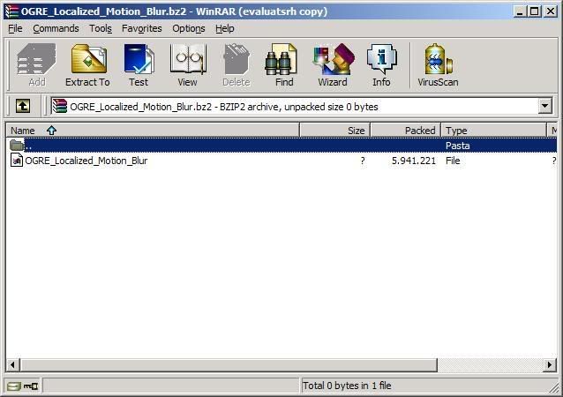The image size is (563, 397).
Task: Open the Commands menu
Action: [56, 28]
